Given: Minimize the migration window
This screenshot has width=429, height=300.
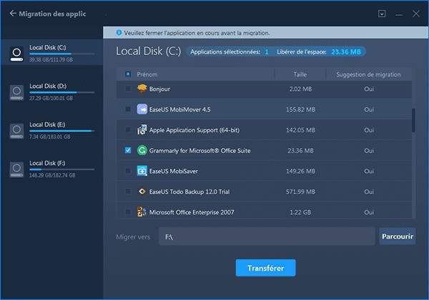Looking at the screenshot, I should (399, 14).
